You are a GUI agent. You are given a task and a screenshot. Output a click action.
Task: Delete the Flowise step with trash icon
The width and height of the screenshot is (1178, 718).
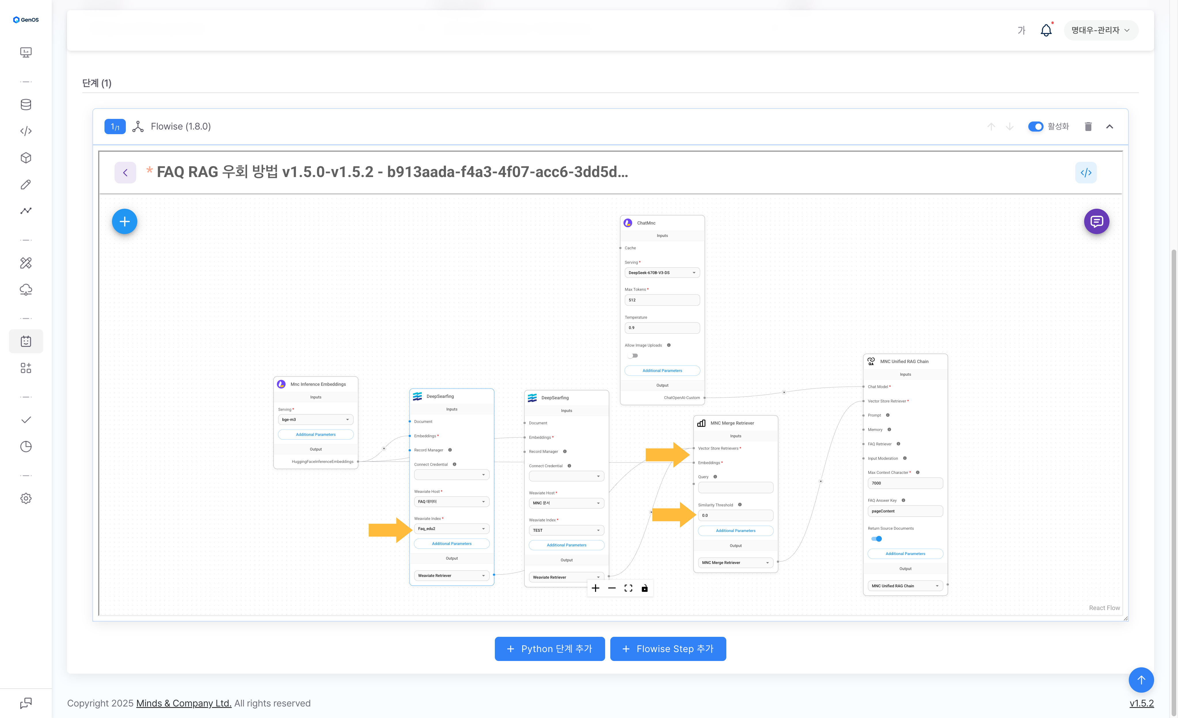[1088, 127]
